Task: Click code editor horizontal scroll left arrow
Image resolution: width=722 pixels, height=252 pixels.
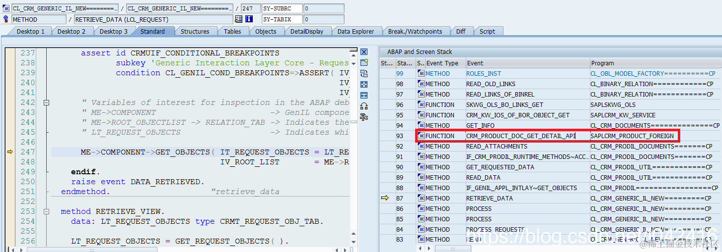Action: 13,249
